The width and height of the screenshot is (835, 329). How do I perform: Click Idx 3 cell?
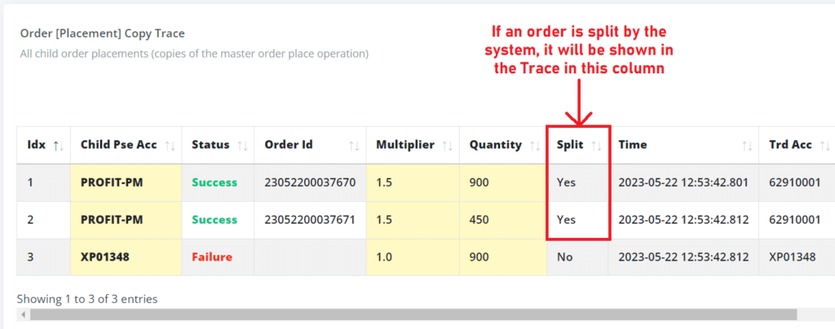[44, 257]
